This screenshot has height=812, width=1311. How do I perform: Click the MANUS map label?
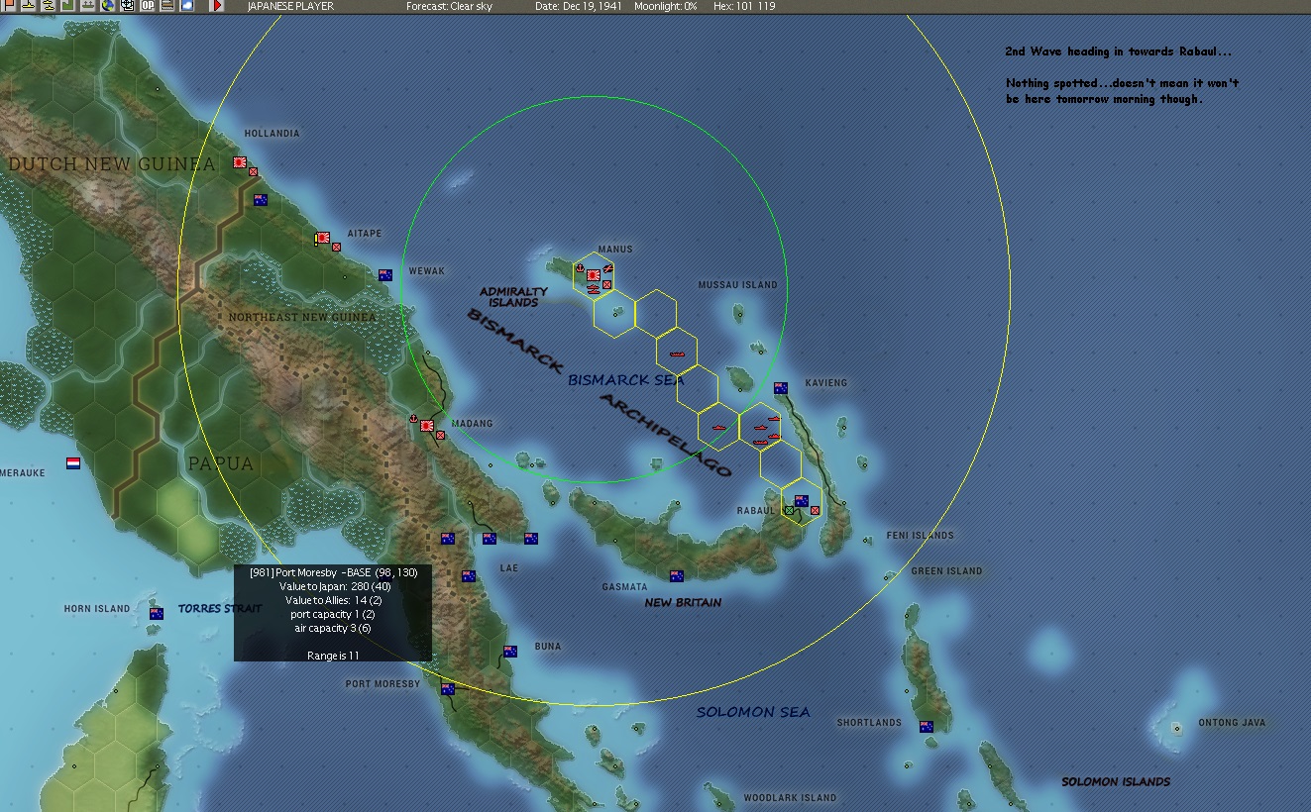tap(615, 250)
